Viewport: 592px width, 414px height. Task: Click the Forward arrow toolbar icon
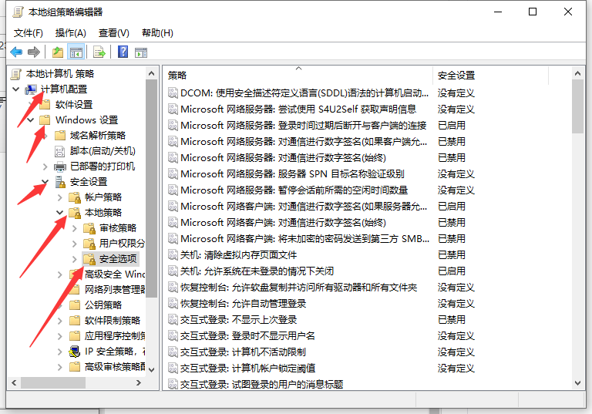33,52
